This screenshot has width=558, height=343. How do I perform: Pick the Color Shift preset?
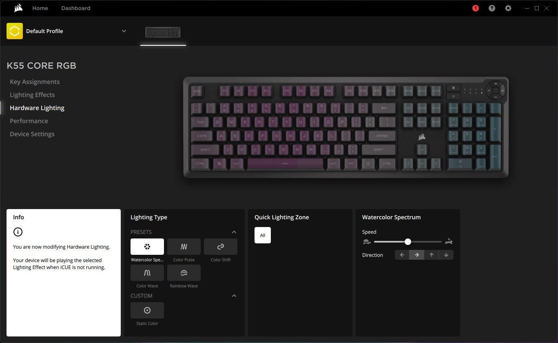point(221,247)
